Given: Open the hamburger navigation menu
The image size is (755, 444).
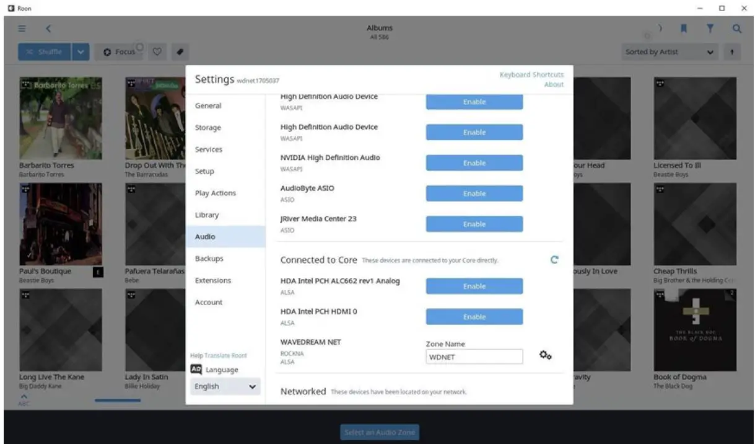Looking at the screenshot, I should pos(23,29).
